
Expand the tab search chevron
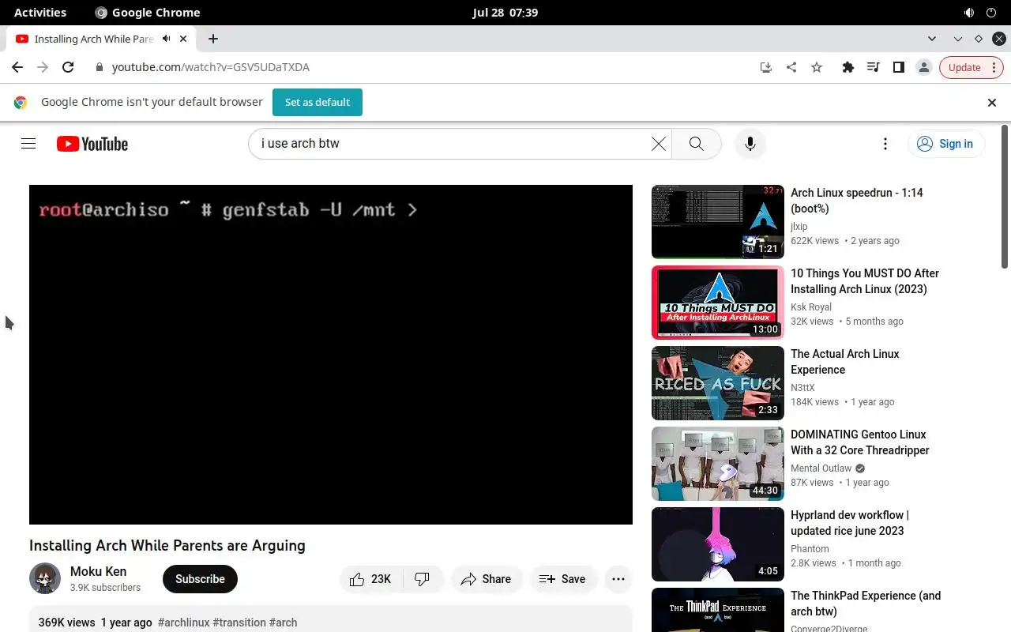coord(932,39)
